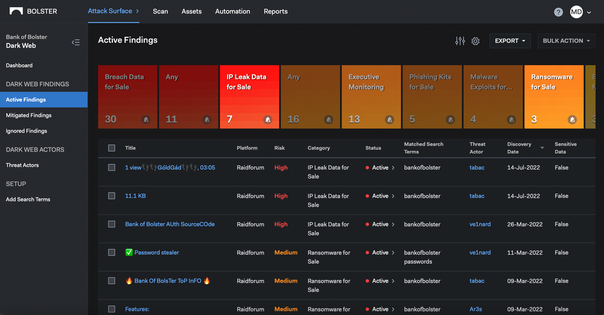
Task: Sort by Discovery Date arrow
Action: 542,148
